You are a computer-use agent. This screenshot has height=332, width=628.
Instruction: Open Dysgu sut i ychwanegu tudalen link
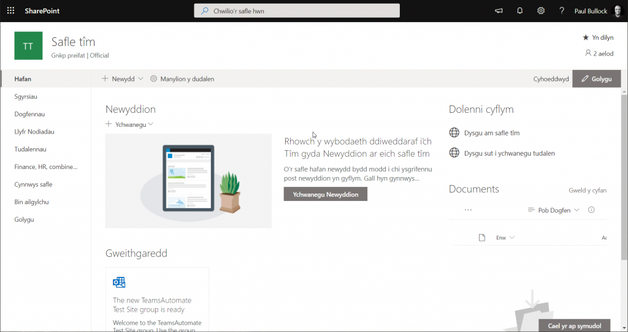510,153
